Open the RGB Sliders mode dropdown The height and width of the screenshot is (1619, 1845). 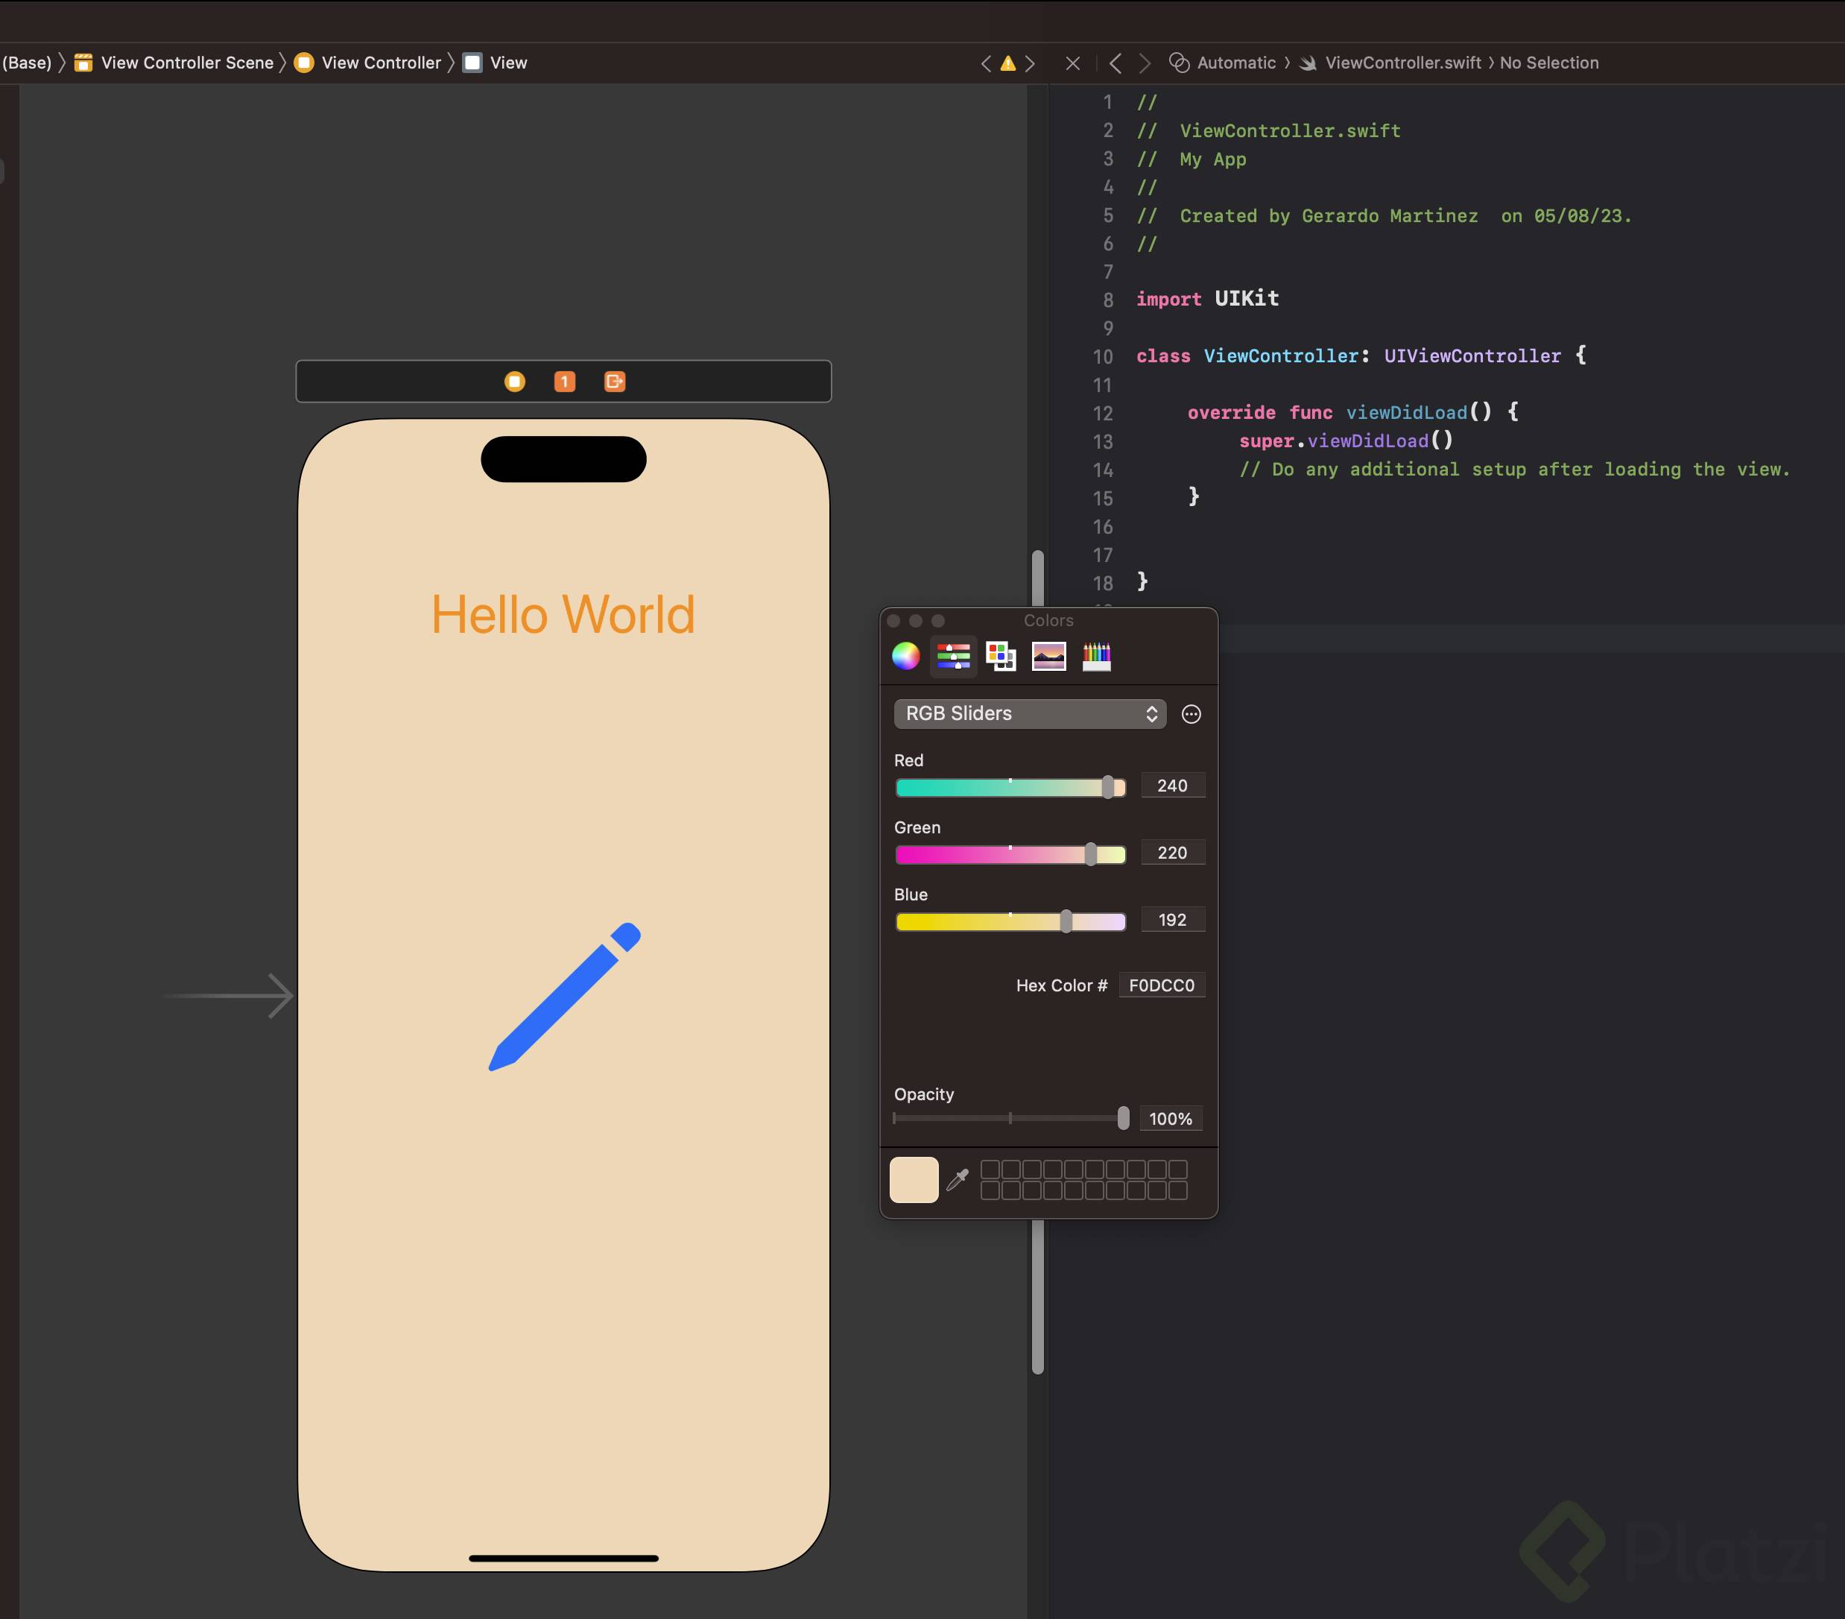[x=1029, y=713]
